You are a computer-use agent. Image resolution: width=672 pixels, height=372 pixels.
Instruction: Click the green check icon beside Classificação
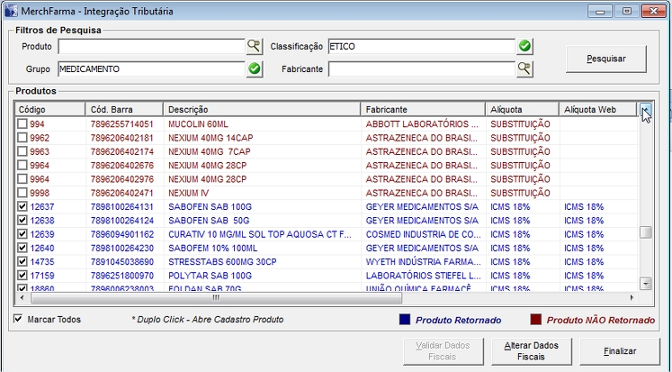tap(524, 46)
